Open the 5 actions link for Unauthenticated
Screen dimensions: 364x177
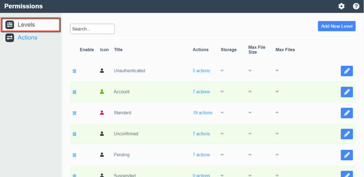(x=201, y=71)
